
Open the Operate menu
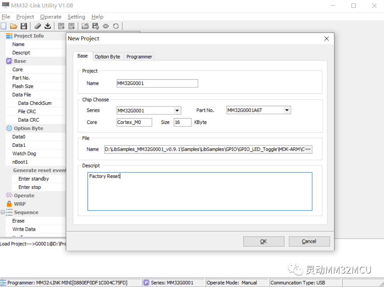51,17
